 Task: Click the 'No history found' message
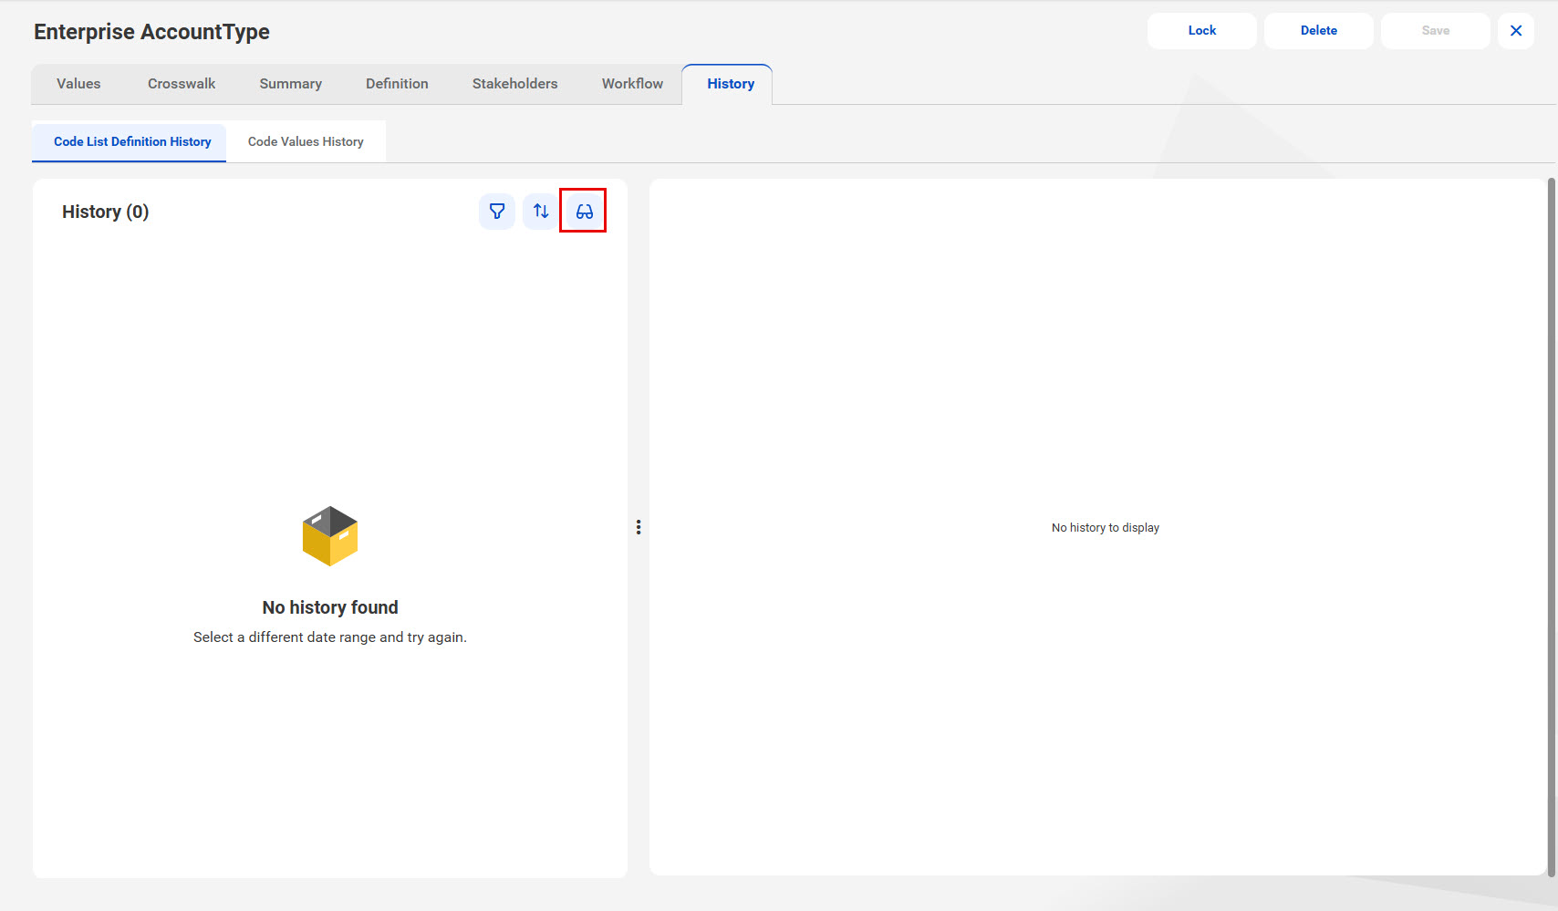coord(330,607)
